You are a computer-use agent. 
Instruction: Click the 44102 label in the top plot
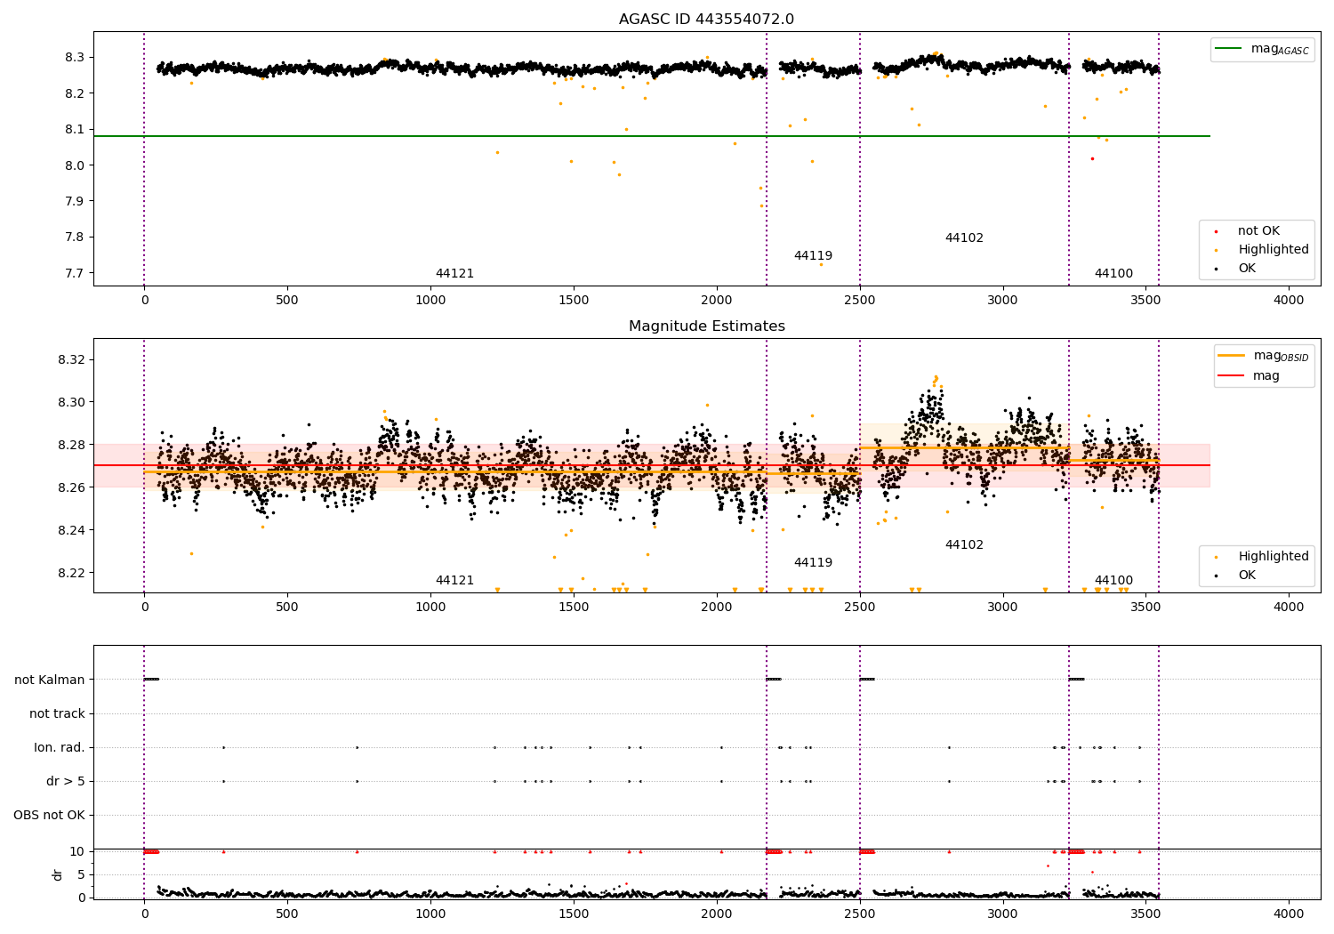(964, 238)
